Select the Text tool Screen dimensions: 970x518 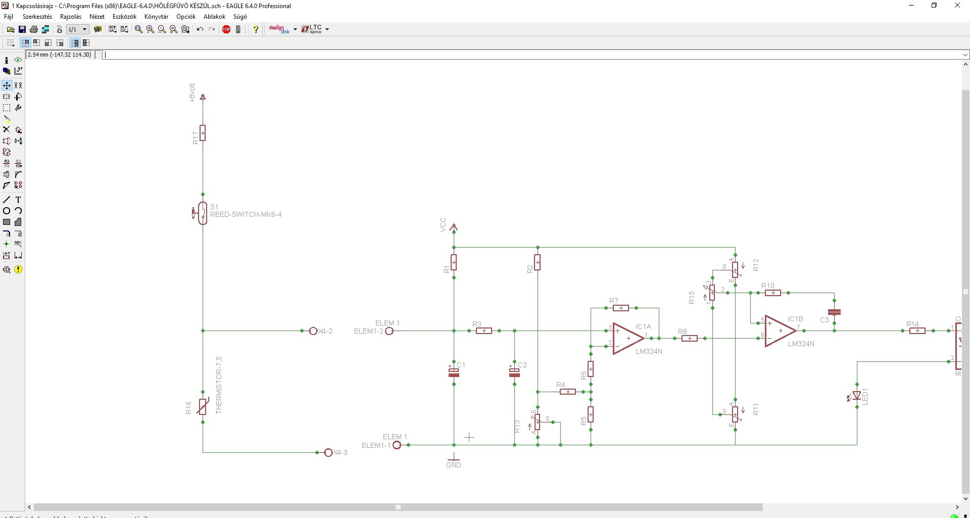(x=18, y=200)
